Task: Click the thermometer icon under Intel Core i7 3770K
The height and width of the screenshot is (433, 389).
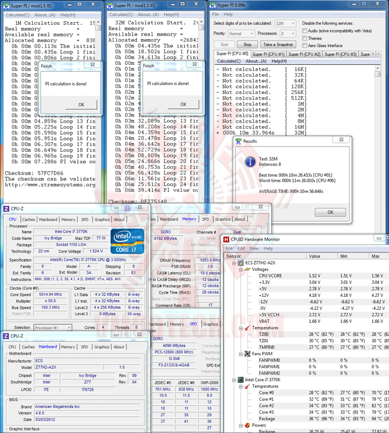Action: tap(247, 387)
